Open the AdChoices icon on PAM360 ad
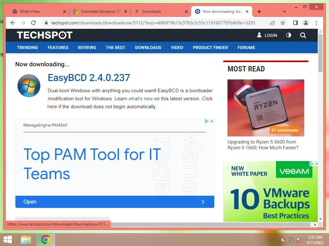Viewport: 329px width, 246px height. 207,121
